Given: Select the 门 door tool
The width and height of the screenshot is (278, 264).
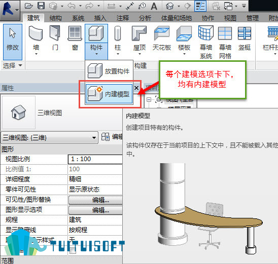Looking at the screenshot, I should pos(55,38).
